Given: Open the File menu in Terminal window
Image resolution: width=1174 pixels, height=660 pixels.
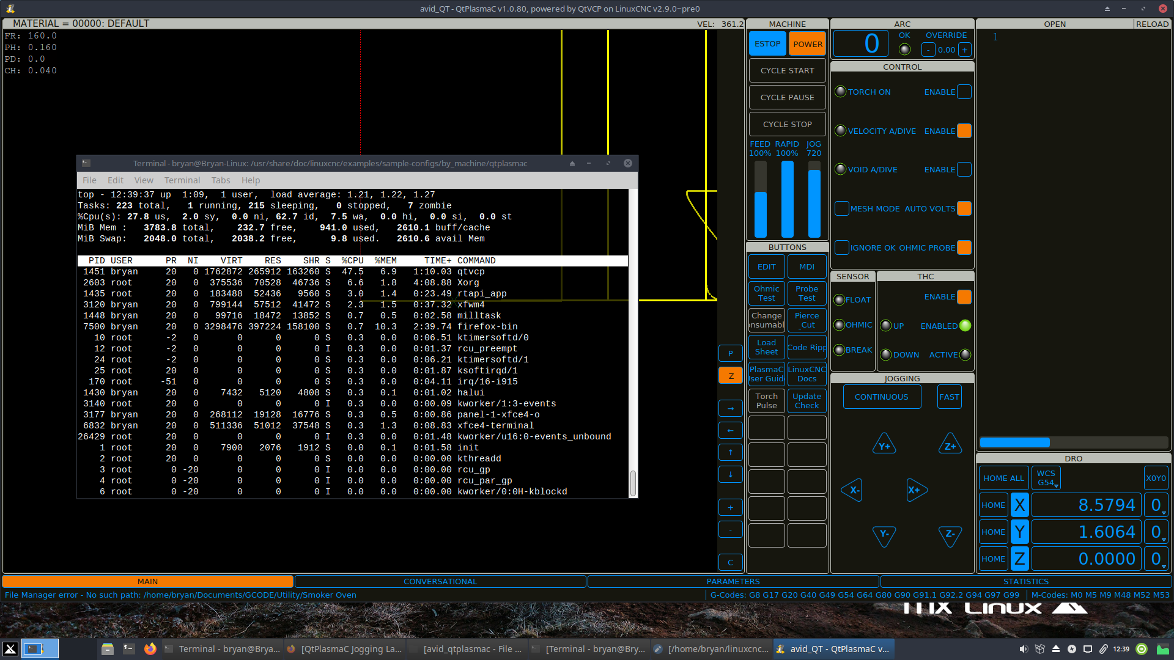Looking at the screenshot, I should (89, 180).
